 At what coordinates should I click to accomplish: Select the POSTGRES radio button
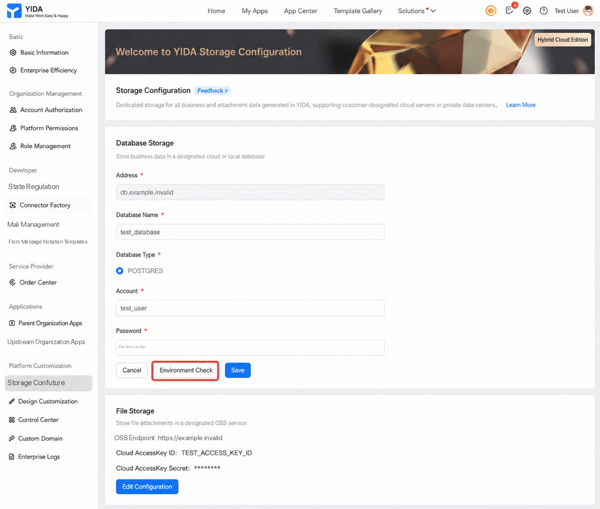[x=120, y=271]
